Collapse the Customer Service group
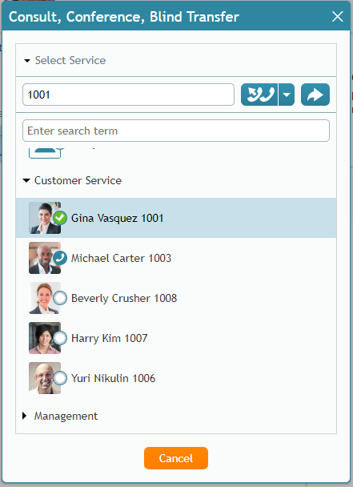This screenshot has height=487, width=353. click(x=26, y=180)
